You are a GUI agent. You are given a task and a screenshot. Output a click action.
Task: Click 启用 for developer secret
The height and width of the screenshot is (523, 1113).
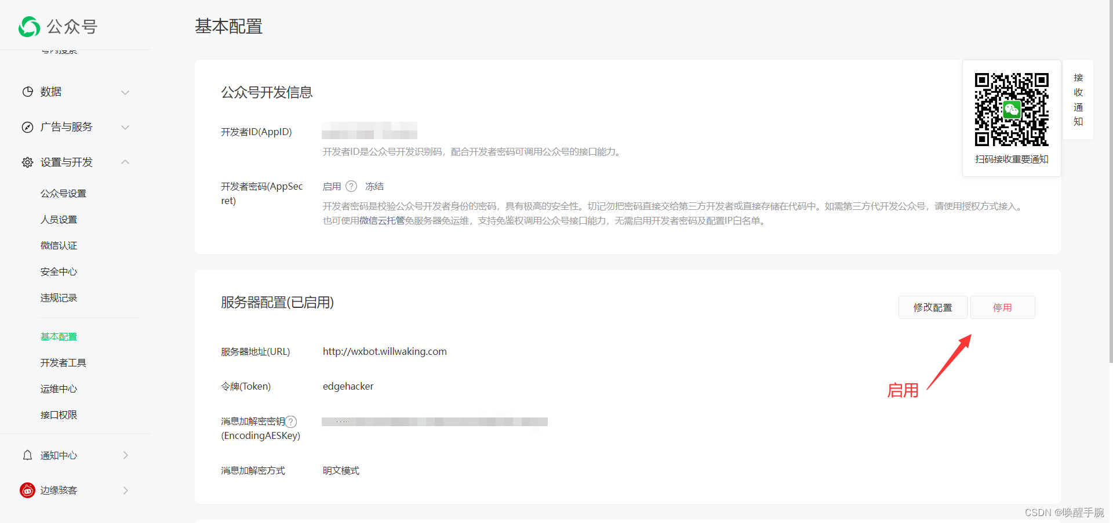coord(332,186)
